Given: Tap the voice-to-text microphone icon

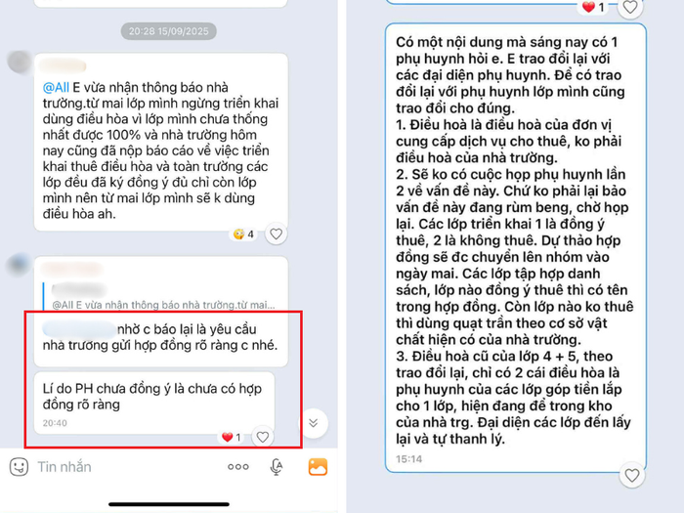Looking at the screenshot, I should [277, 467].
